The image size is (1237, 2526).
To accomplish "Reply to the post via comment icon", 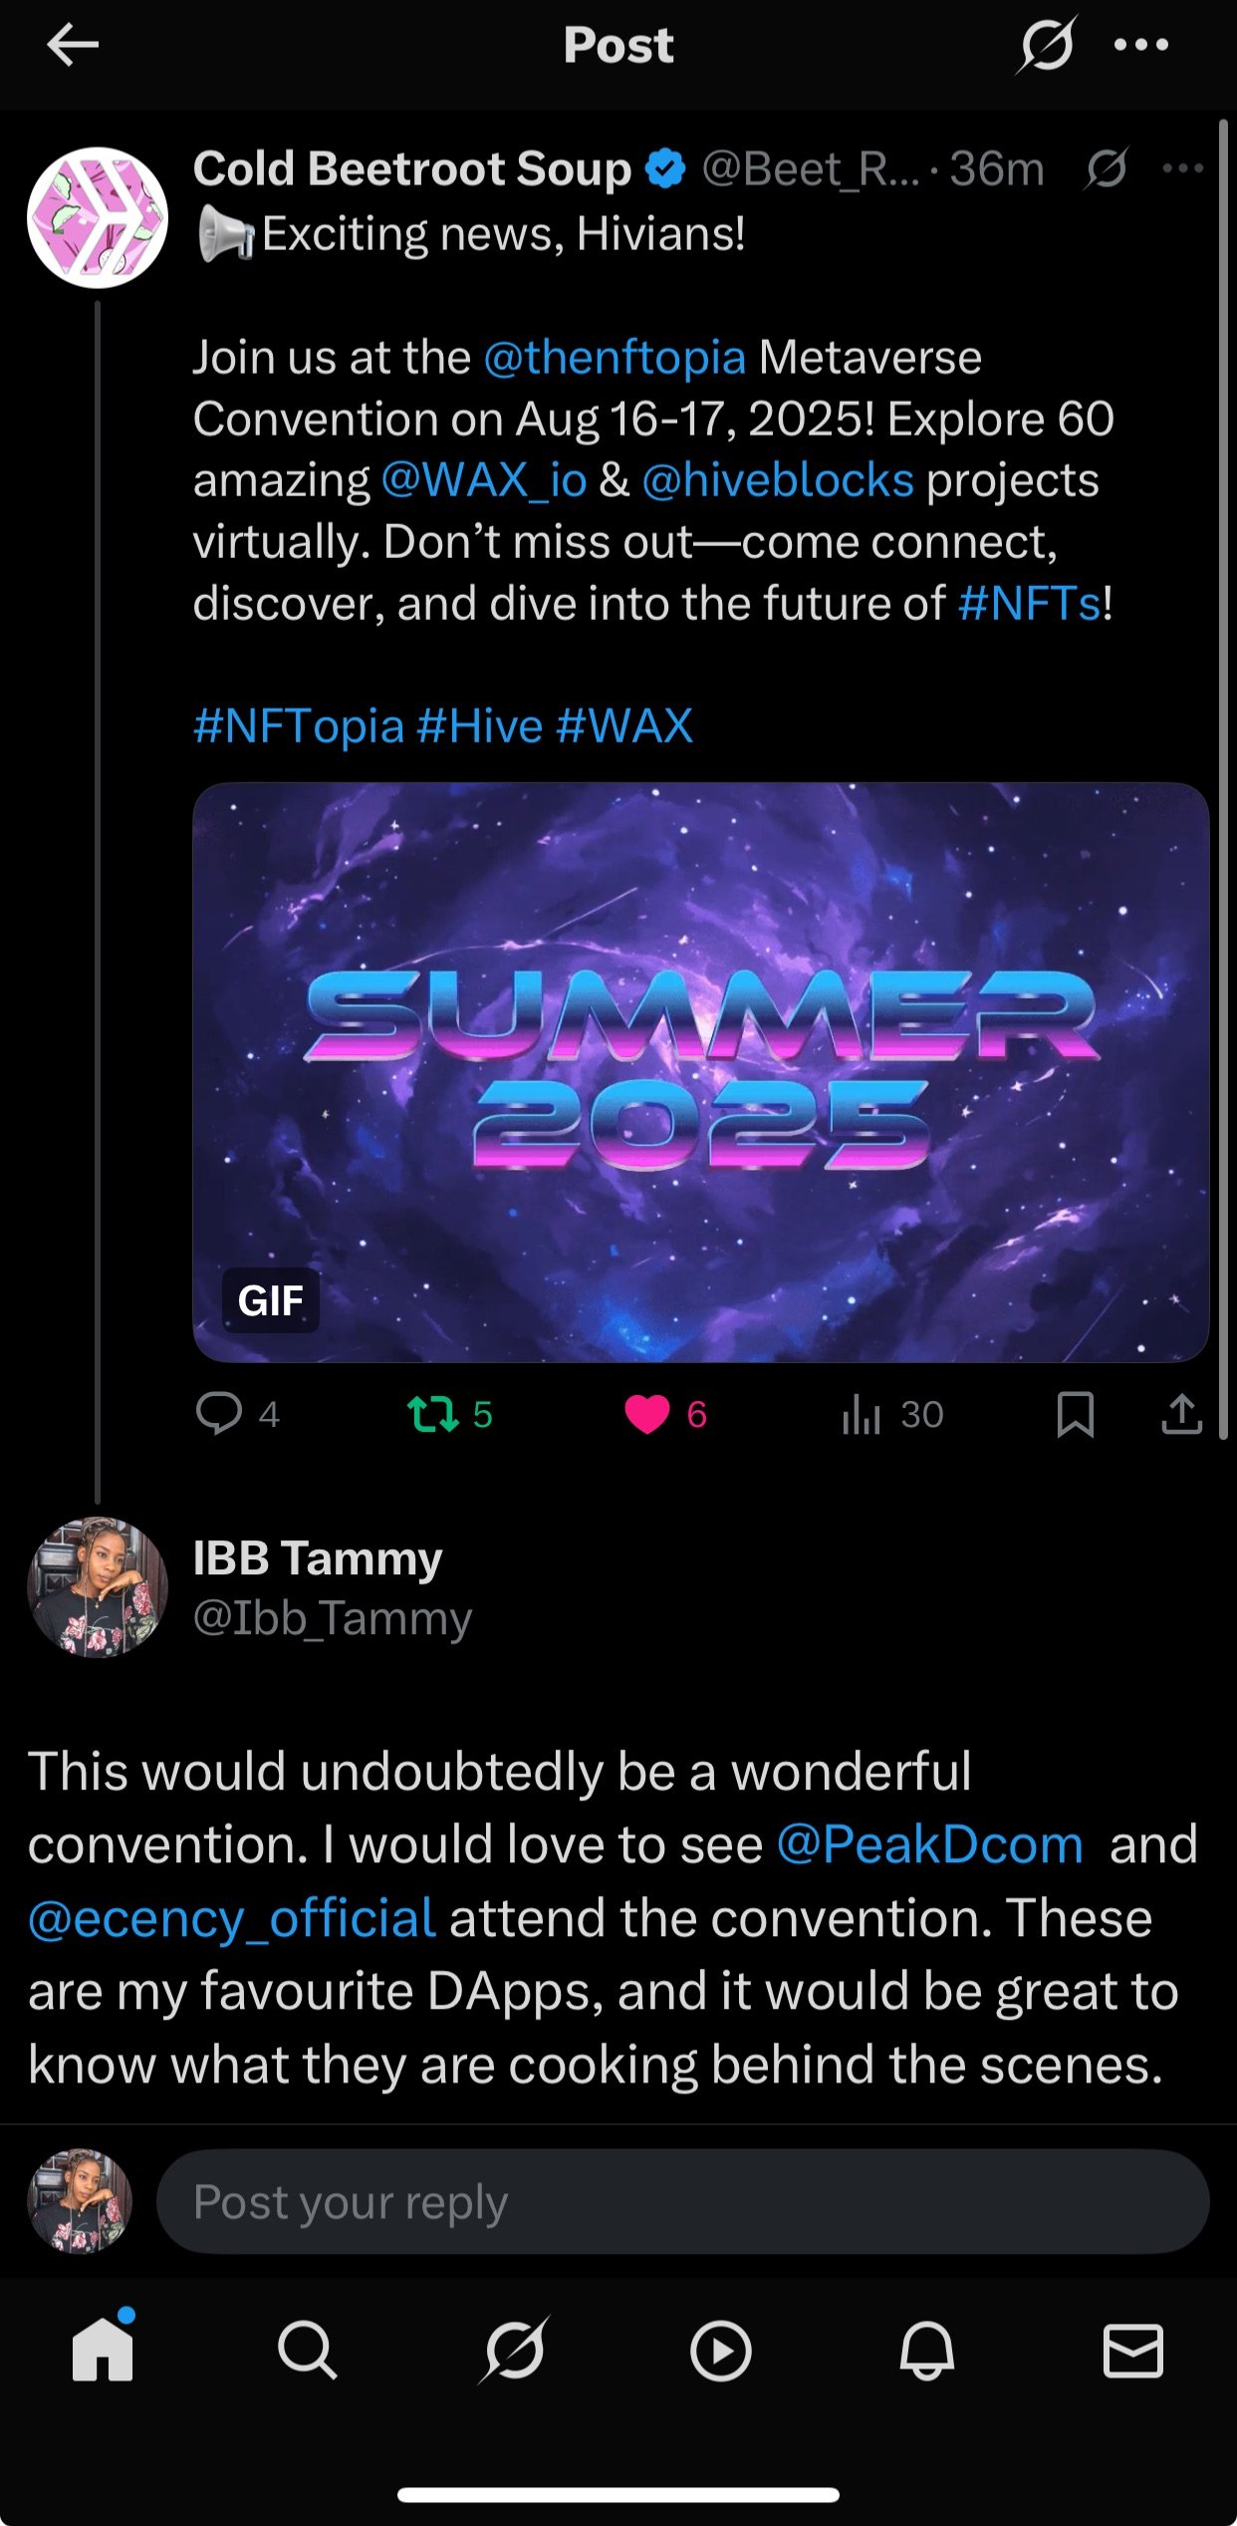I will [219, 1414].
